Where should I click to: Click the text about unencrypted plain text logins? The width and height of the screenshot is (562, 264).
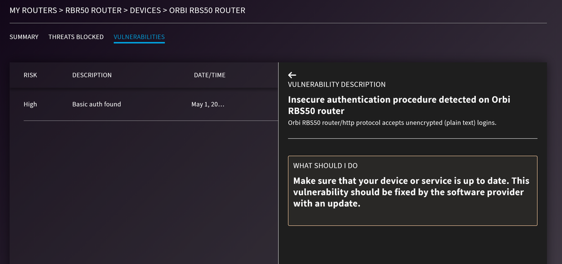(392, 123)
